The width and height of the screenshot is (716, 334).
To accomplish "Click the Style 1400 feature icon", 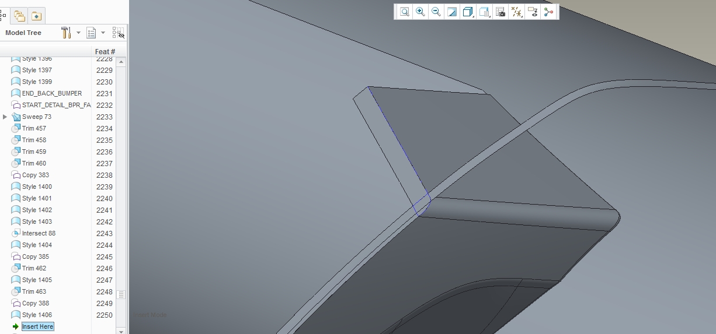I will click(x=16, y=187).
